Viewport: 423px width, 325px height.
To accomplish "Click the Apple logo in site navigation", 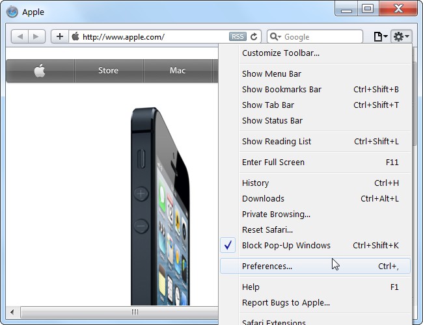I will pyautogui.click(x=40, y=71).
